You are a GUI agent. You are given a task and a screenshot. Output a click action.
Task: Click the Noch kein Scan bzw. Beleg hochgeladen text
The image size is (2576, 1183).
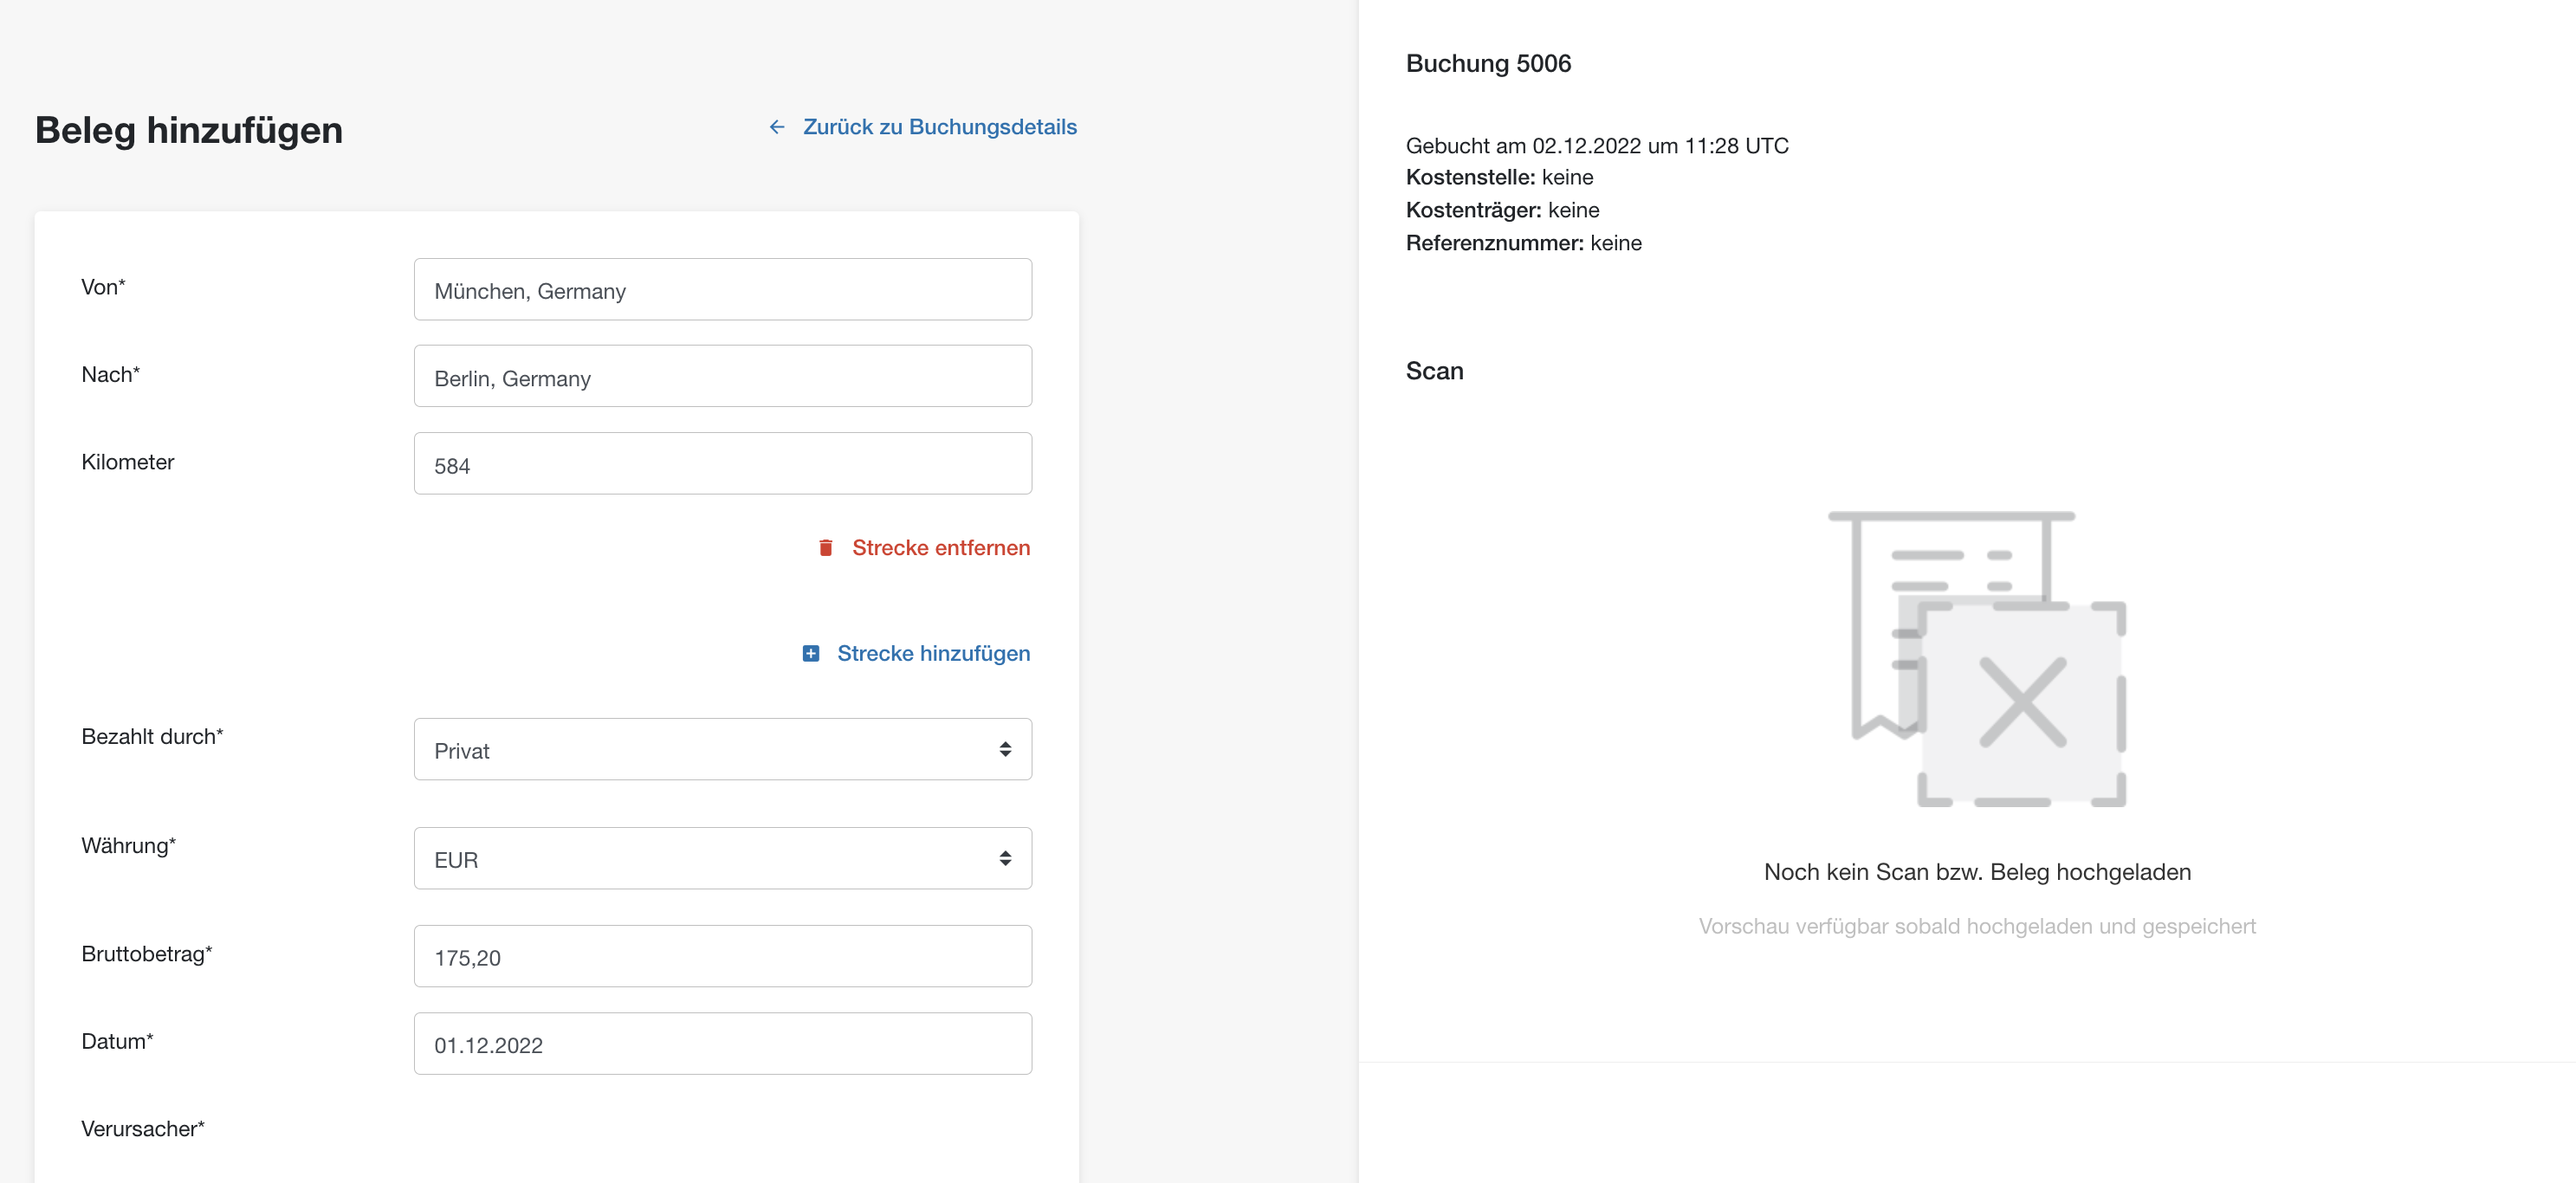(x=1977, y=872)
